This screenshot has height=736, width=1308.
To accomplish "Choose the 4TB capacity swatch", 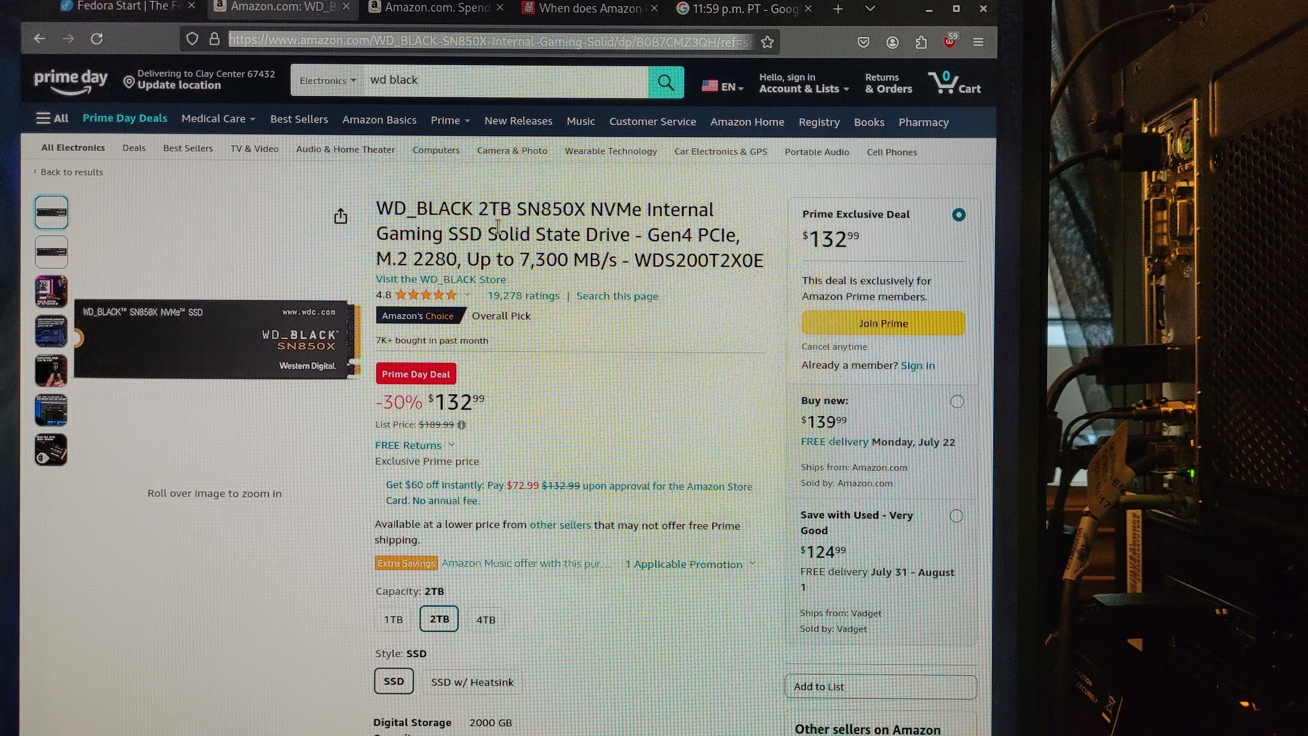I will (485, 620).
